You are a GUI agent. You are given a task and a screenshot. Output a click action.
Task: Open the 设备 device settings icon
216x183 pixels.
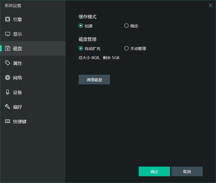pyautogui.click(x=8, y=92)
